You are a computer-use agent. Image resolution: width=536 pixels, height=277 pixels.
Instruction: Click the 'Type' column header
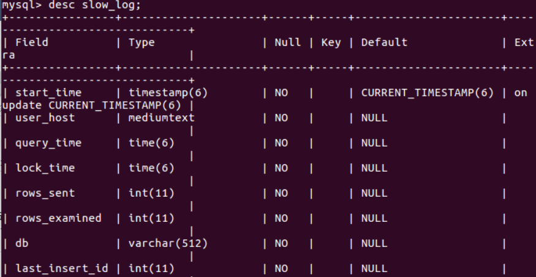pos(142,42)
